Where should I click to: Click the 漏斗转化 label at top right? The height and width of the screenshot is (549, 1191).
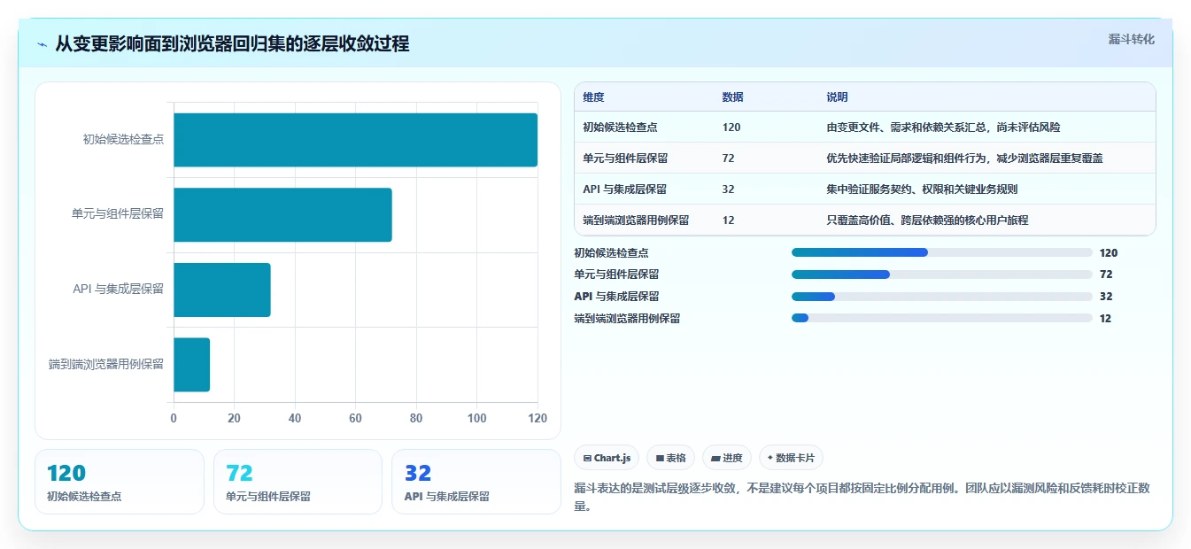(1132, 39)
